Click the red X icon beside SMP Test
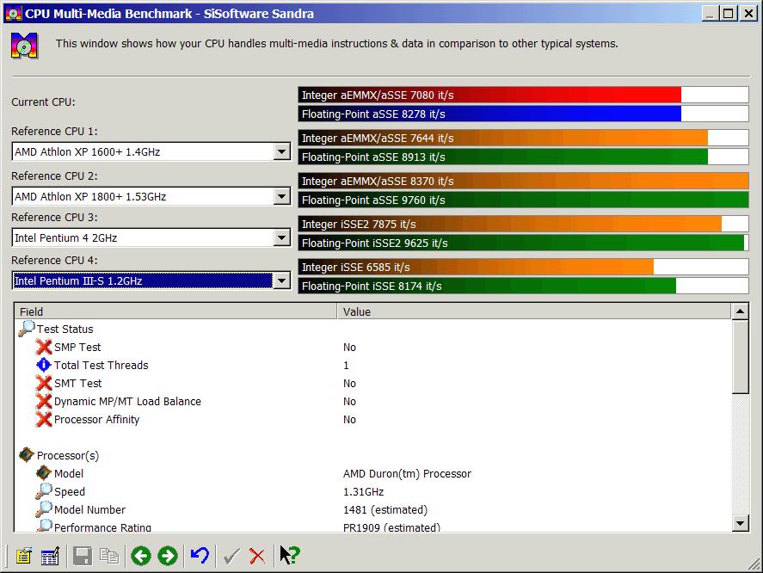 pyautogui.click(x=44, y=347)
